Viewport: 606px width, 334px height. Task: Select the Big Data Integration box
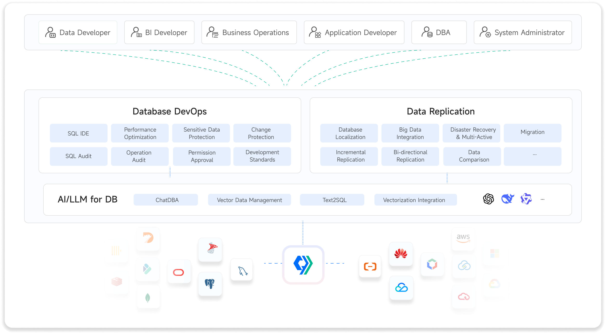point(410,133)
